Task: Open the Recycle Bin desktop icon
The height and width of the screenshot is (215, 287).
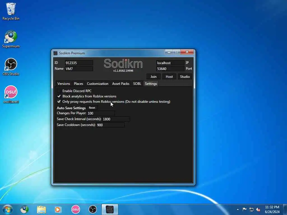Action: (11, 11)
